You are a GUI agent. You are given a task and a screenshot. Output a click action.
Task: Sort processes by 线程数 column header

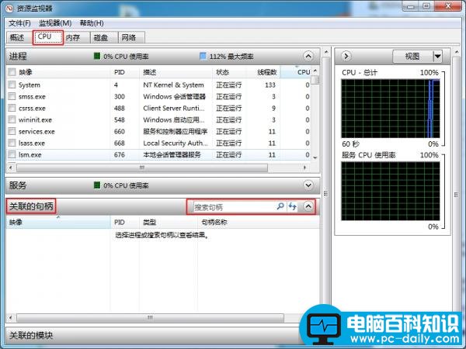[263, 72]
